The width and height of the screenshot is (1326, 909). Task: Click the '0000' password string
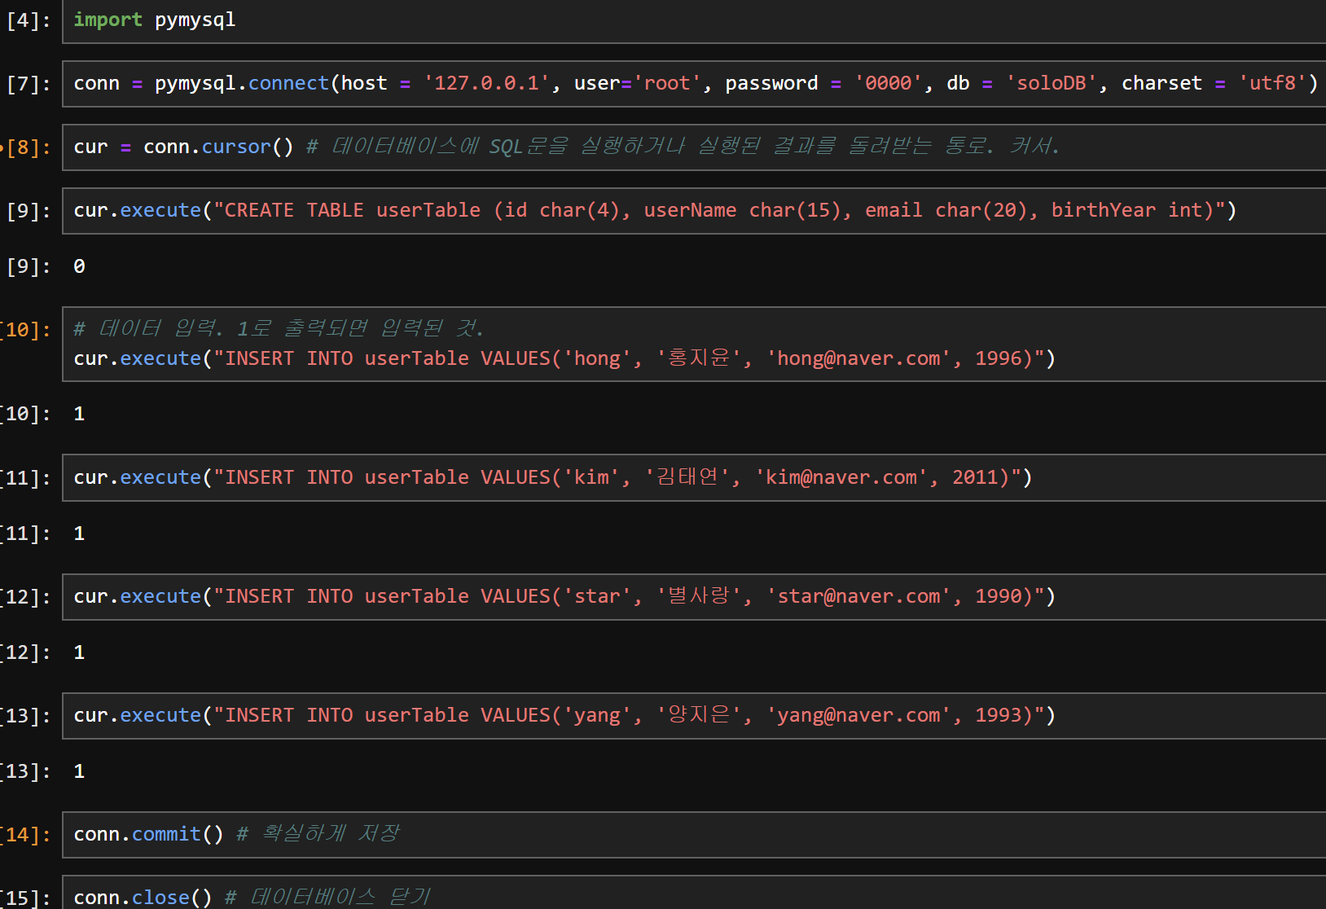tap(889, 84)
